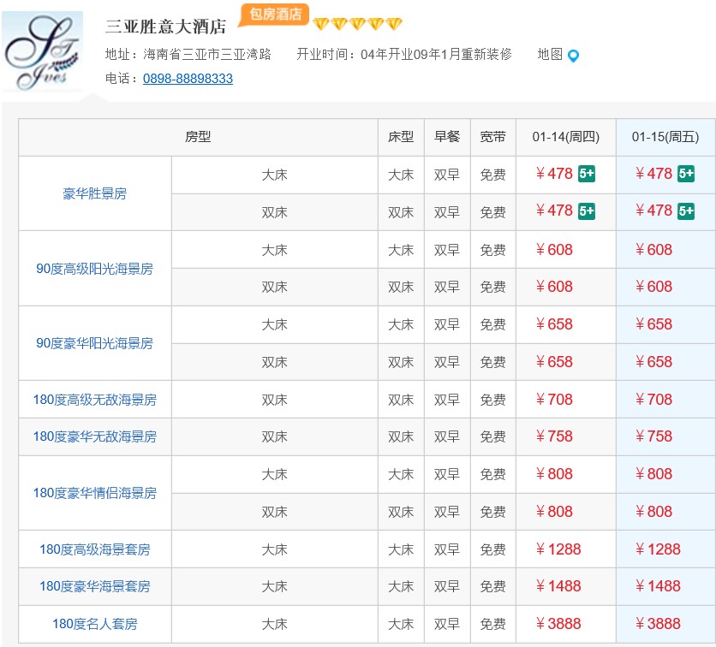Open the 90度高级阳光海景房 room details
This screenshot has width=716, height=647.
pos(95,269)
